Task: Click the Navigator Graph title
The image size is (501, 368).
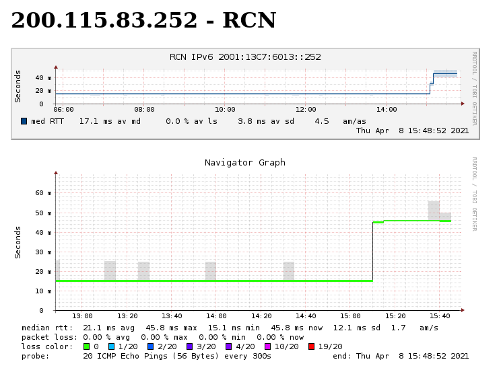Action: [245, 163]
